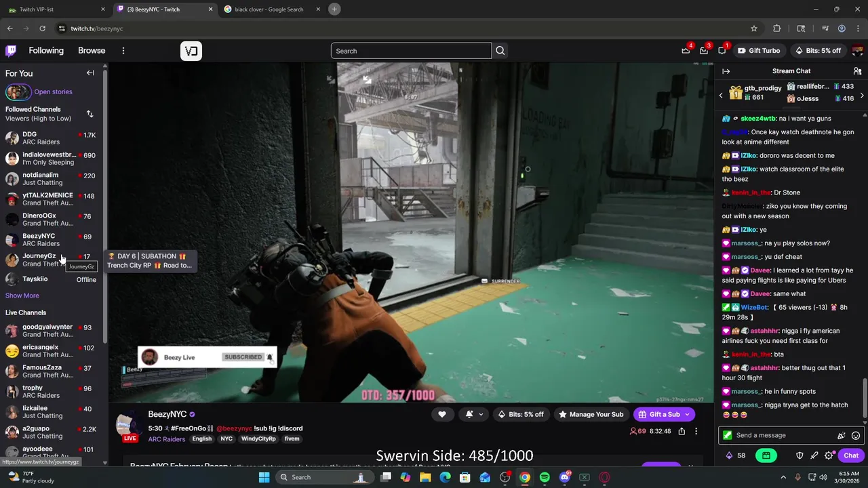Open Channel Points balance 58
Image resolution: width=868 pixels, height=488 pixels.
click(x=736, y=455)
